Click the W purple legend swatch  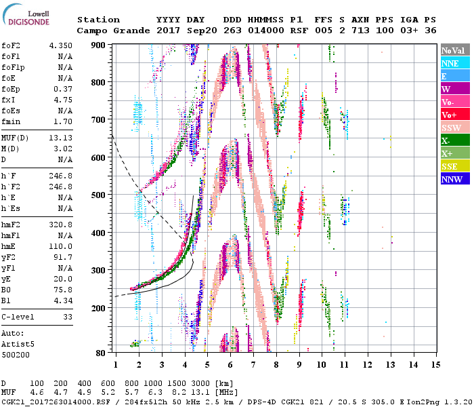[455, 89]
